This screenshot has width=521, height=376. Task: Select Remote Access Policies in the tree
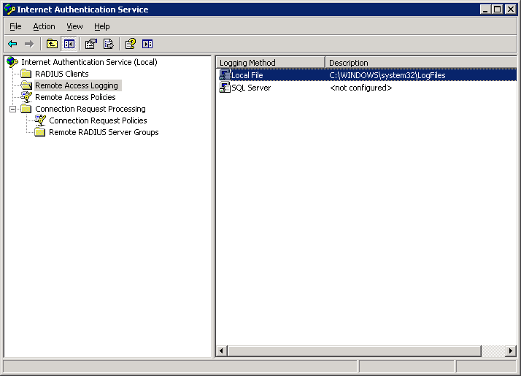75,97
